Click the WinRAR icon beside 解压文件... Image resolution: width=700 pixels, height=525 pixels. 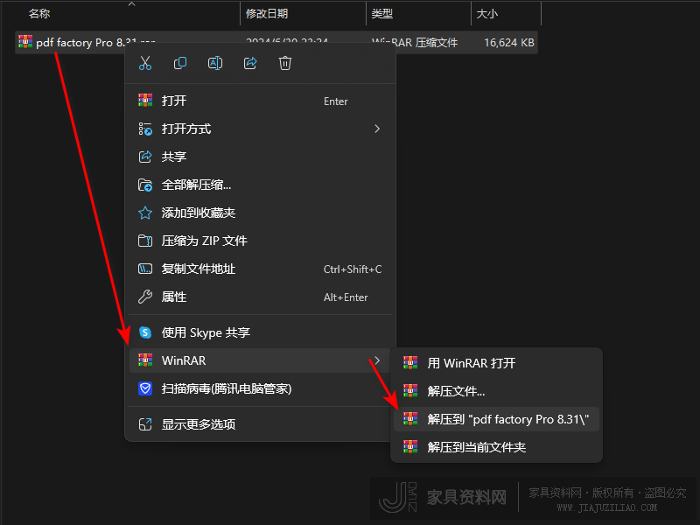pos(410,391)
